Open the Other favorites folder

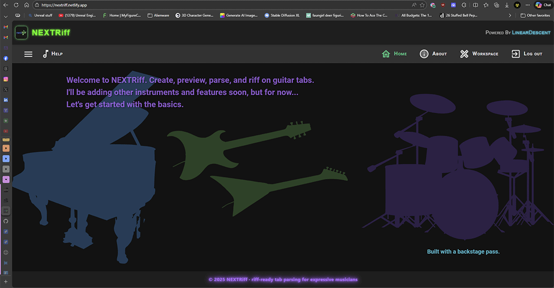[535, 16]
